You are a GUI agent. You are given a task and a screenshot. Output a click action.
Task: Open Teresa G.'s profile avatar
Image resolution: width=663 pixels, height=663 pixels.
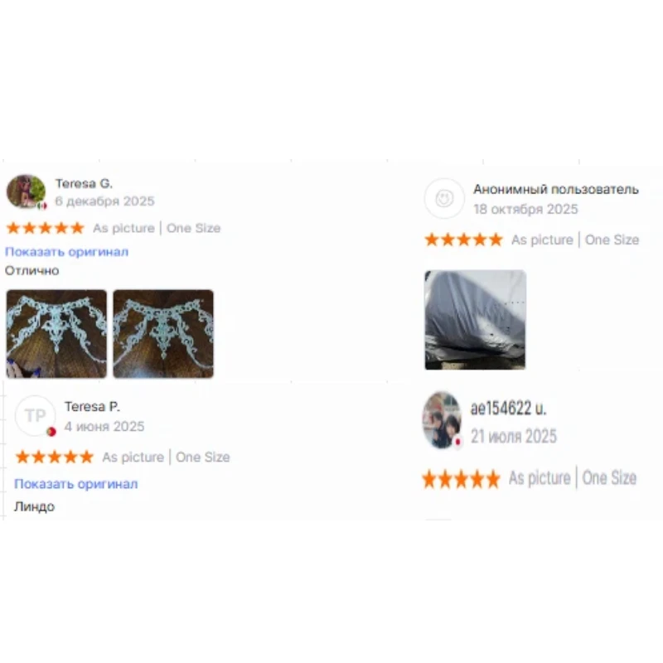coord(26,191)
